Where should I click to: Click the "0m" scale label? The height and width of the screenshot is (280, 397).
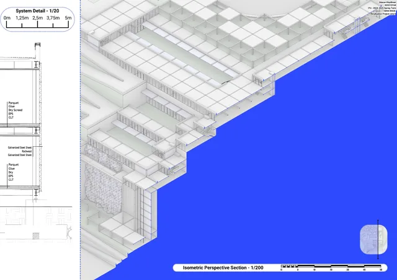(7, 18)
